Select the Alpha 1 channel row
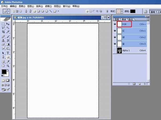This screenshot has height=120, width=161. 130,50
